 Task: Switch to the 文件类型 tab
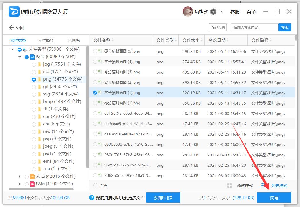(x=18, y=40)
